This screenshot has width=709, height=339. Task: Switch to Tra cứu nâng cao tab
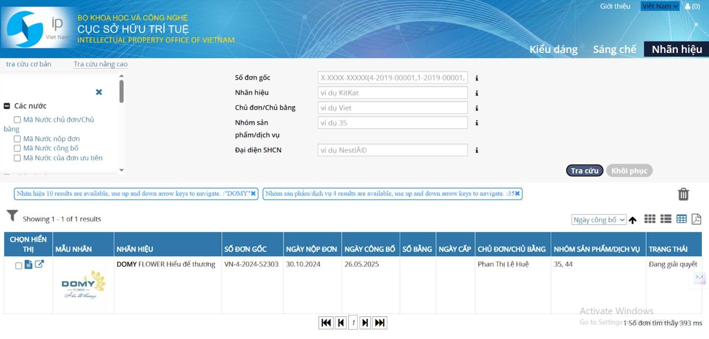(x=100, y=64)
